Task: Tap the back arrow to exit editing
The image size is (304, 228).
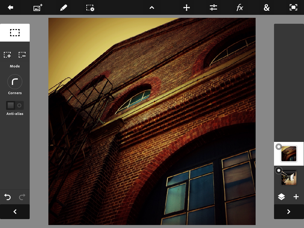Action: pos(10,8)
